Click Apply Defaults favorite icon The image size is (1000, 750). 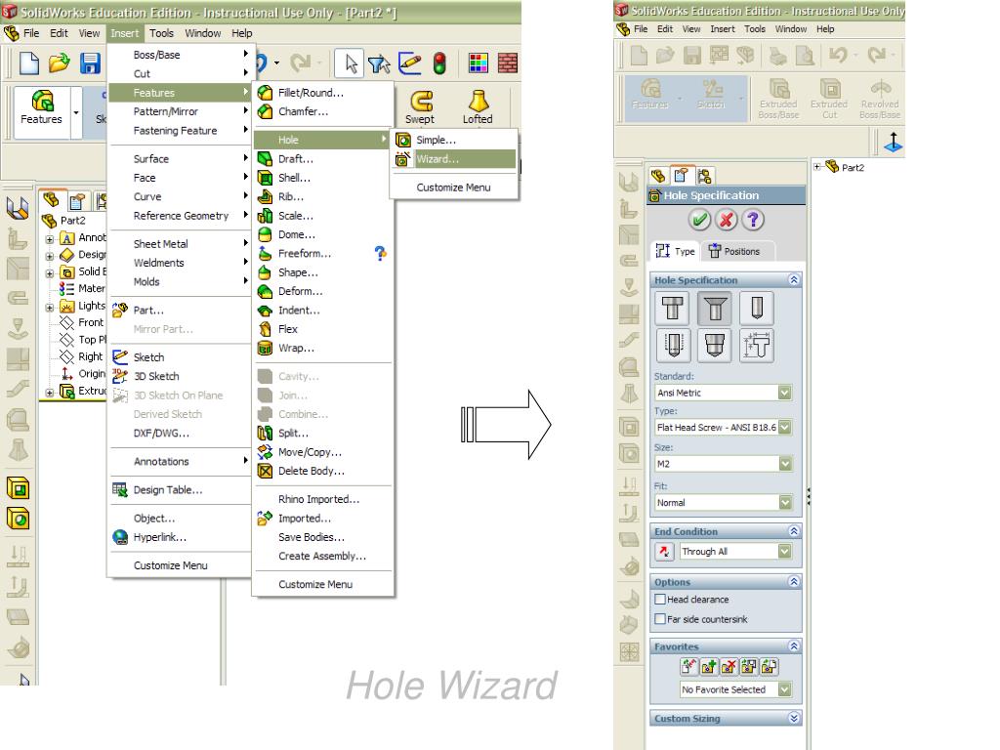(688, 666)
